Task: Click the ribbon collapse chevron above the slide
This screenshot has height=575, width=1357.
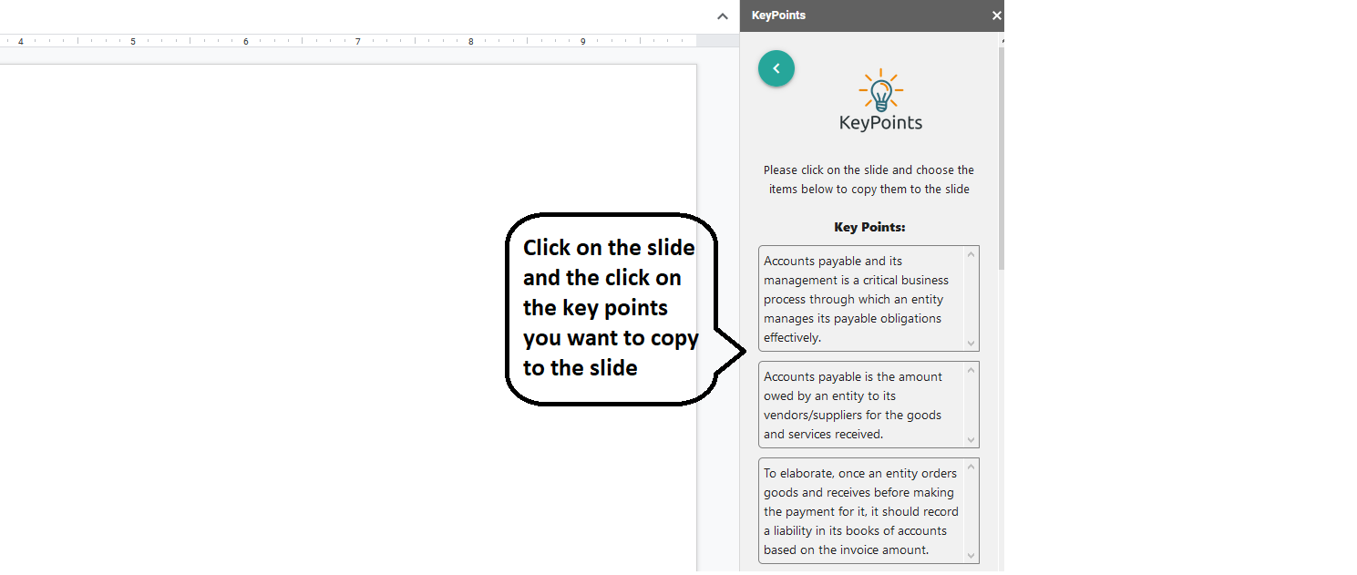Action: tap(722, 16)
